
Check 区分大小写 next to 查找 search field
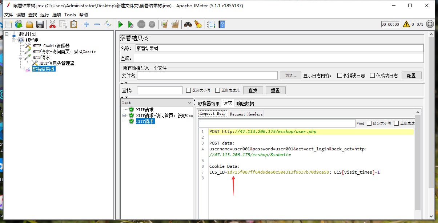(x=188, y=90)
